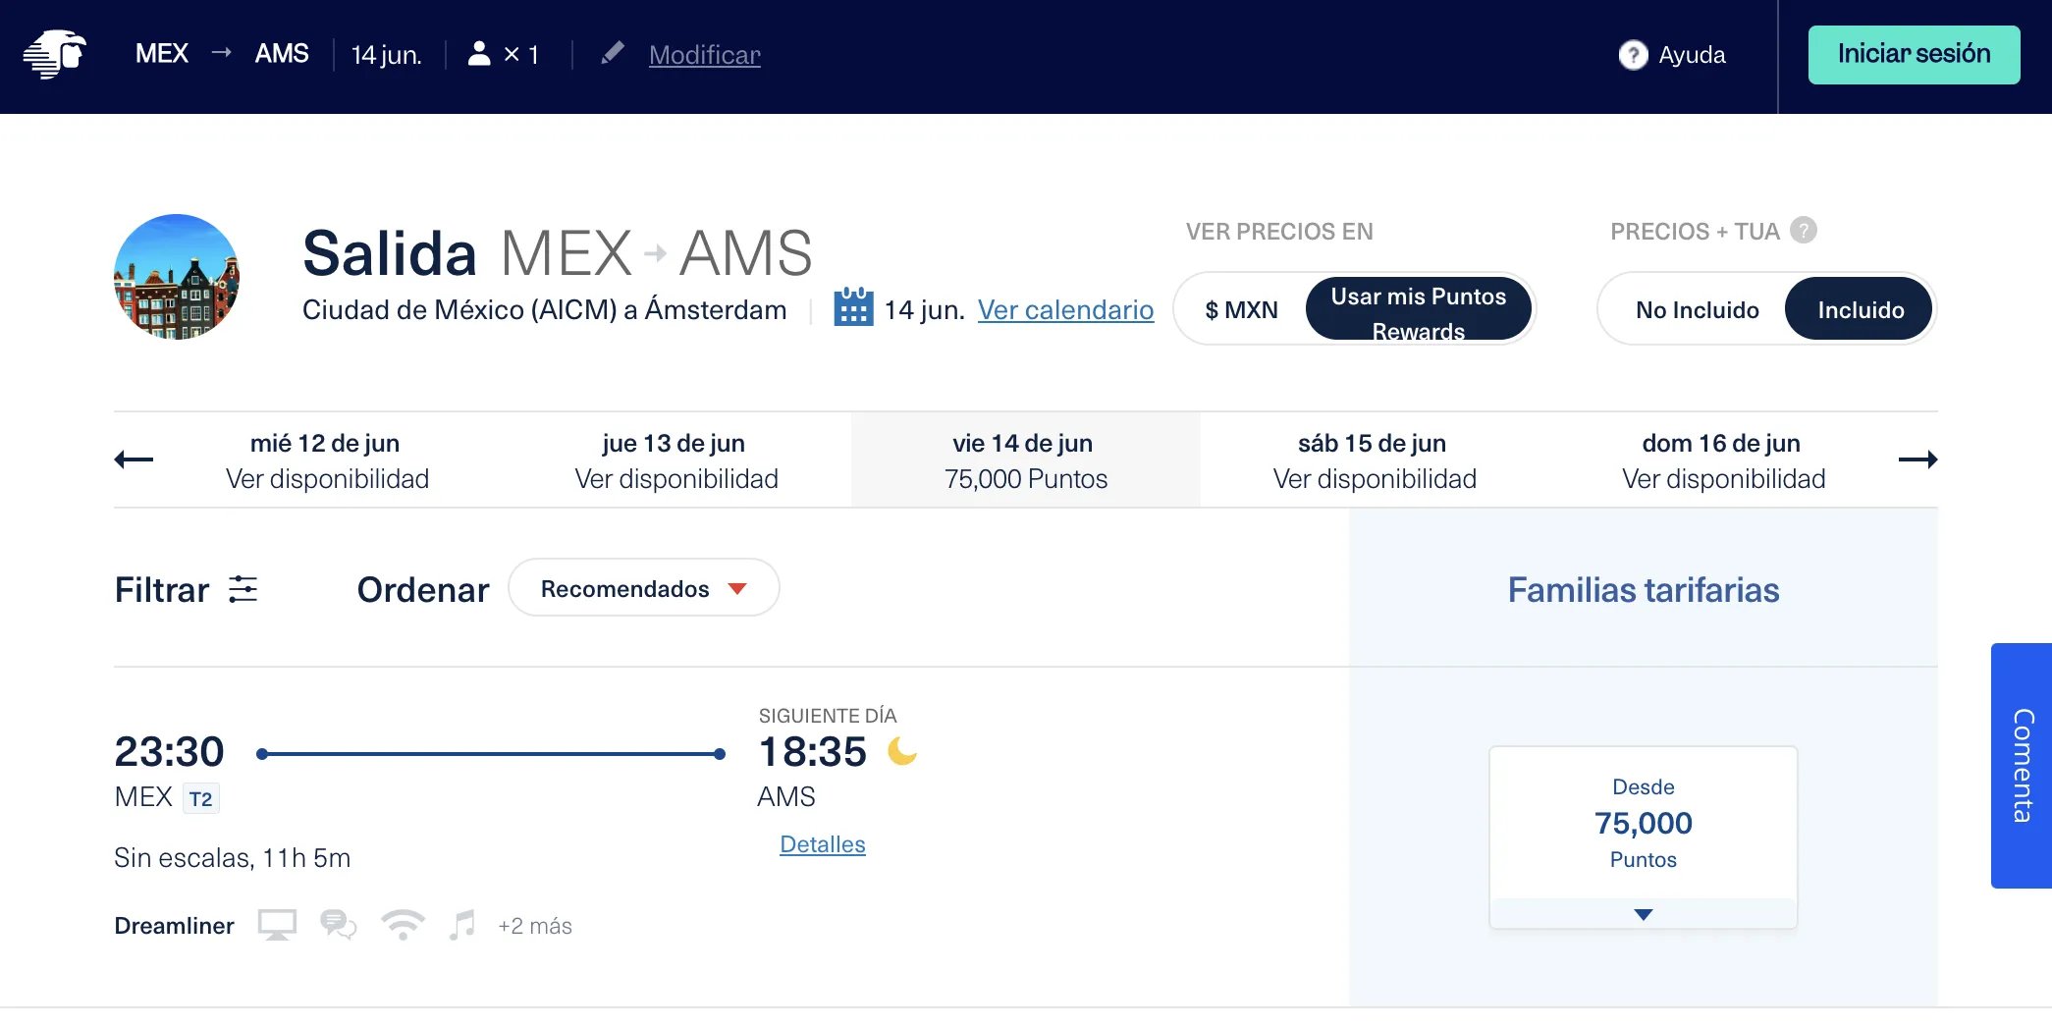2052x1027 pixels.
Task: Click the Filtrar sliders icon
Action: click(x=243, y=589)
